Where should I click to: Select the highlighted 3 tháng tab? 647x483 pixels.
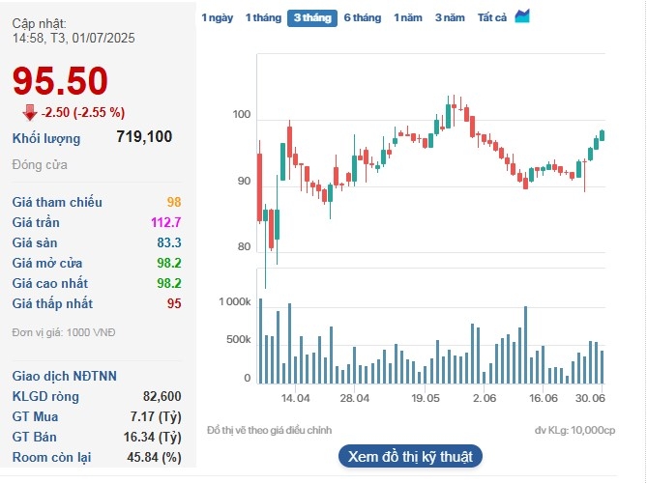(x=311, y=18)
